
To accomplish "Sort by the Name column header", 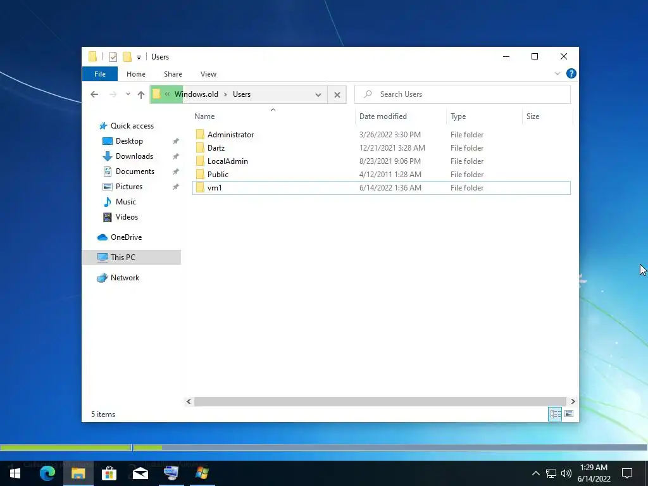I will [x=204, y=116].
